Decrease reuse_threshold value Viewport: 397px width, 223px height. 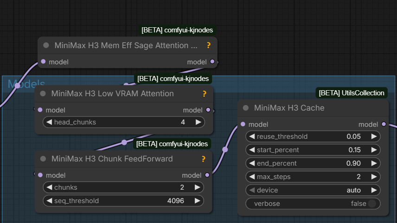252,136
